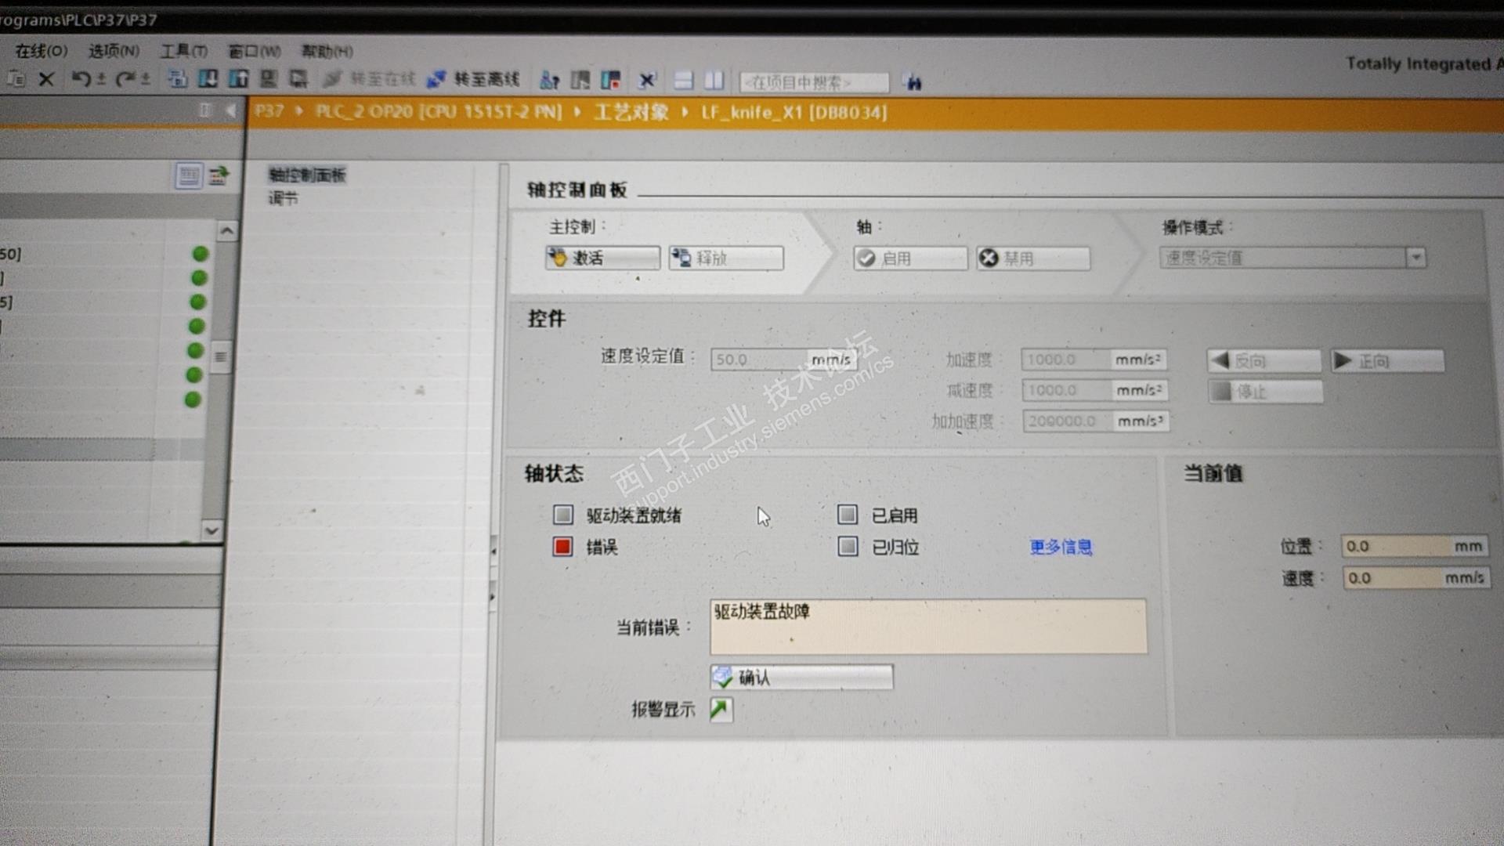Viewport: 1504px width, 846px height.
Task: Click the tree panel scroll-down arrow
Action: click(211, 530)
